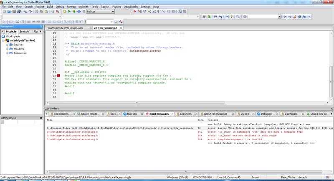Click the Run to cursor debug icon
The width and height of the screenshot is (334, 181).
[140, 12]
